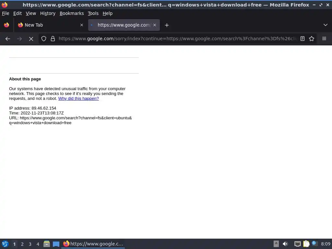This screenshot has width=332, height=249.
Task: View site security padlock info
Action: [53, 39]
